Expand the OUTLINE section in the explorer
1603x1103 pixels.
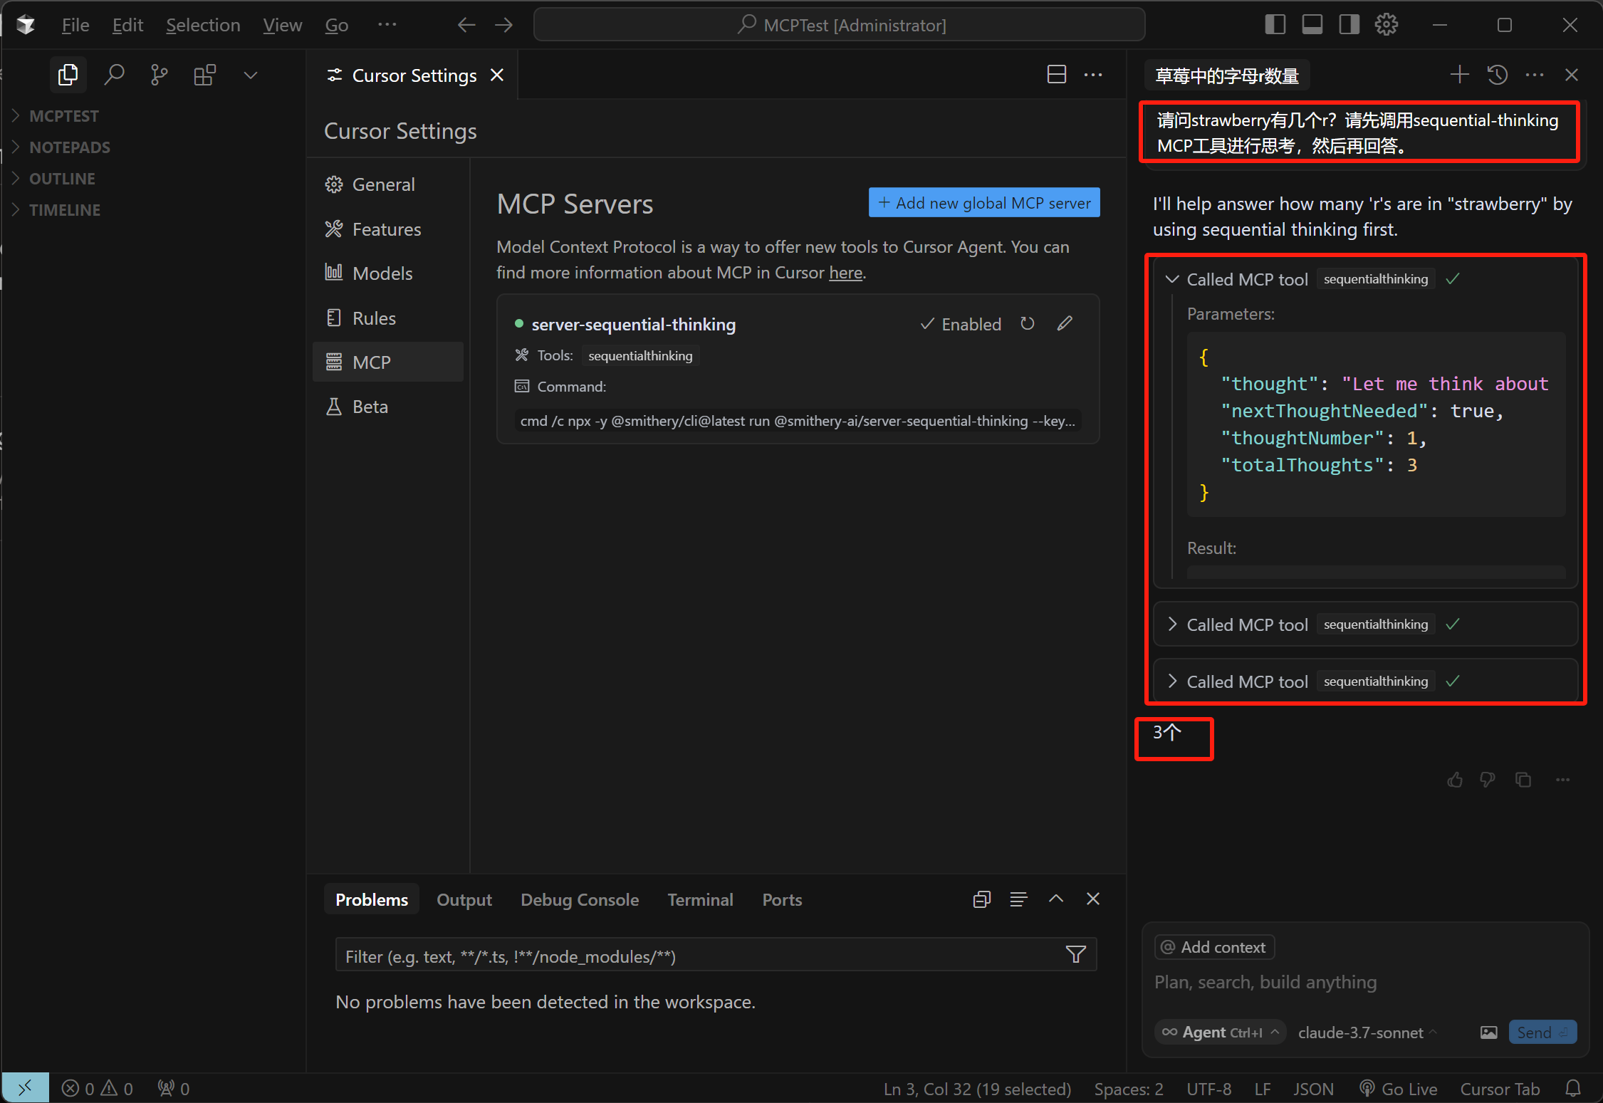(62, 179)
